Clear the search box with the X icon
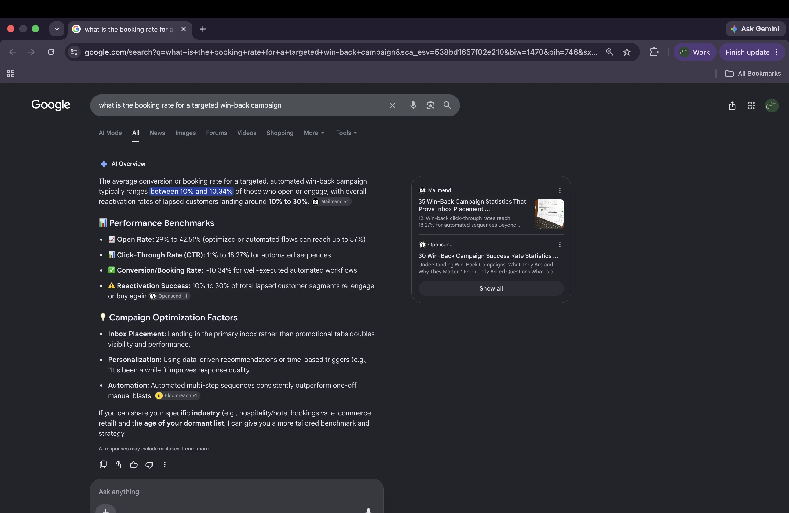Screen dimensions: 789x513 coord(392,105)
